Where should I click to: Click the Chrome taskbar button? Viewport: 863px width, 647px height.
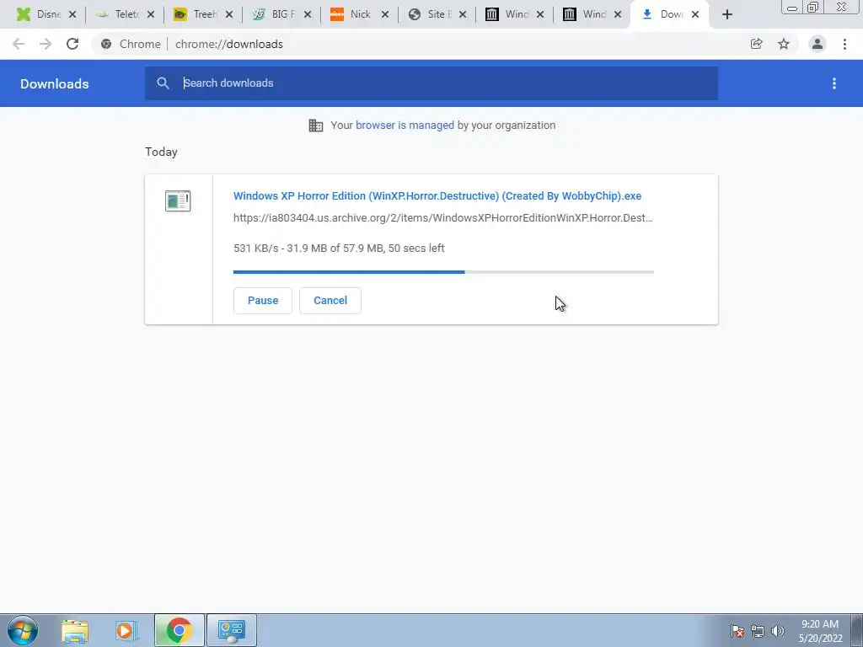click(180, 630)
